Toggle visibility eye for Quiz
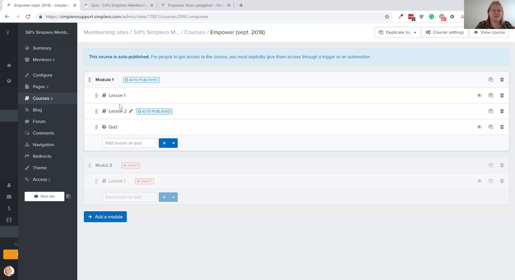The width and height of the screenshot is (515, 280). pyautogui.click(x=479, y=127)
